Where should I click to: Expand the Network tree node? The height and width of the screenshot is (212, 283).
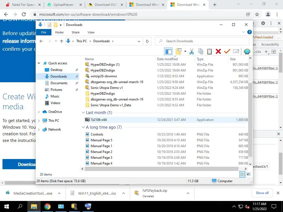coord(39,129)
